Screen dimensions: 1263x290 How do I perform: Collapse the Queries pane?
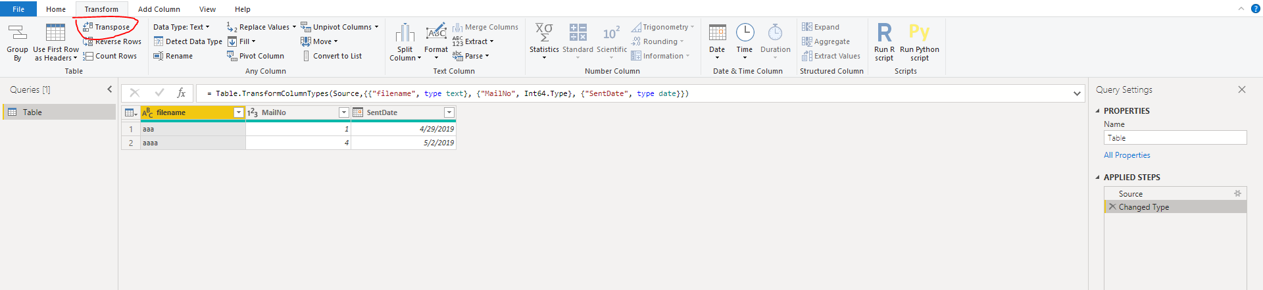tap(109, 89)
